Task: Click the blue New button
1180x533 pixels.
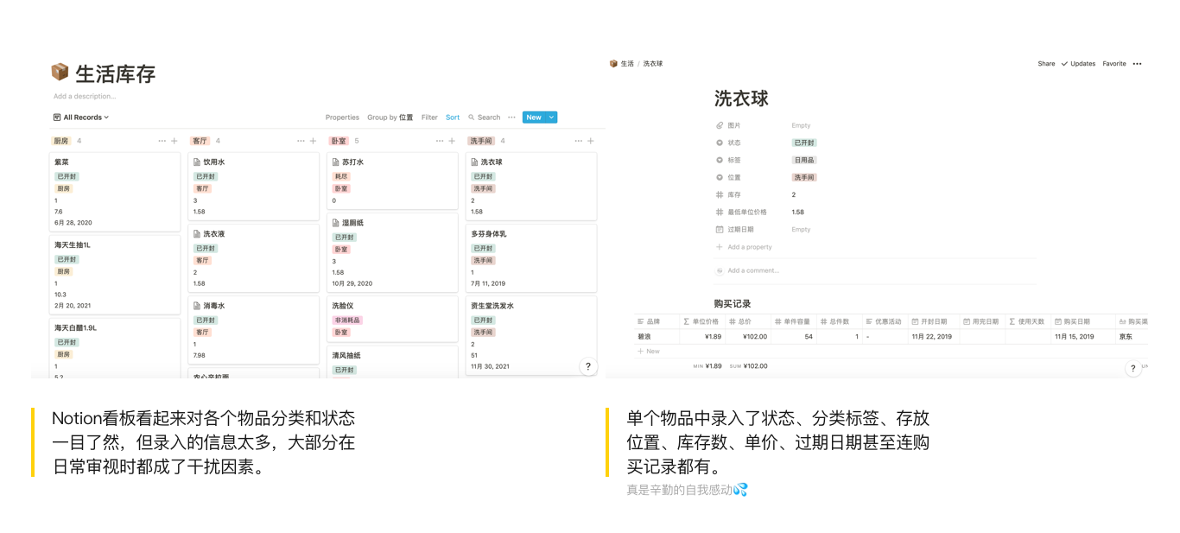Action: pyautogui.click(x=534, y=117)
